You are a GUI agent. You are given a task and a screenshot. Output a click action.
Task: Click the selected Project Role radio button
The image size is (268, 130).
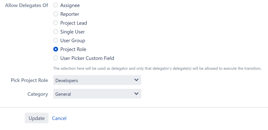tap(56, 49)
